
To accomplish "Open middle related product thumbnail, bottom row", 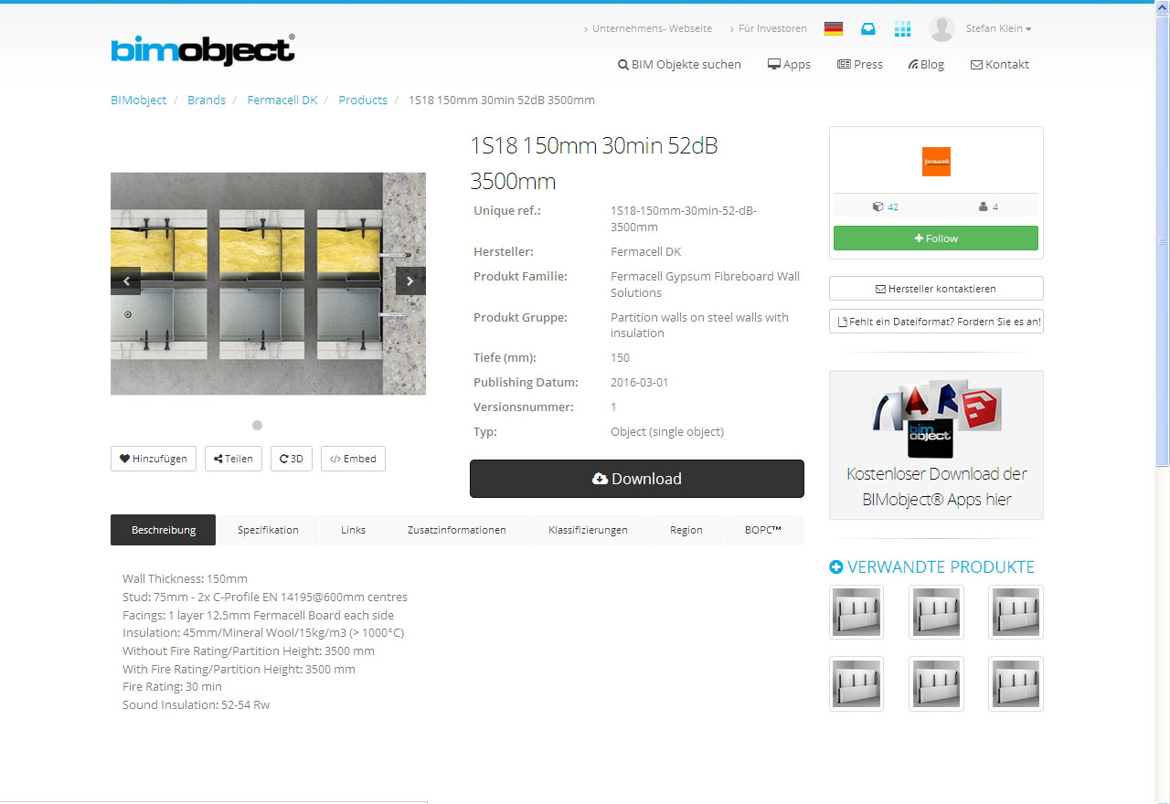I will point(936,683).
